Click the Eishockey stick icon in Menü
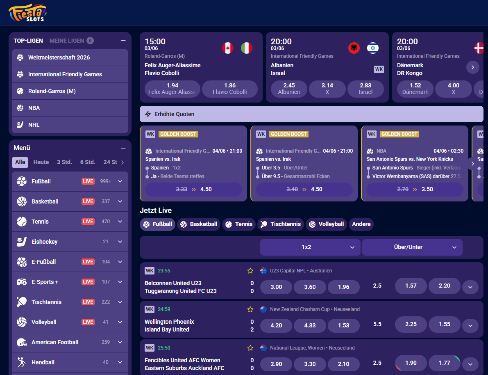 point(21,242)
